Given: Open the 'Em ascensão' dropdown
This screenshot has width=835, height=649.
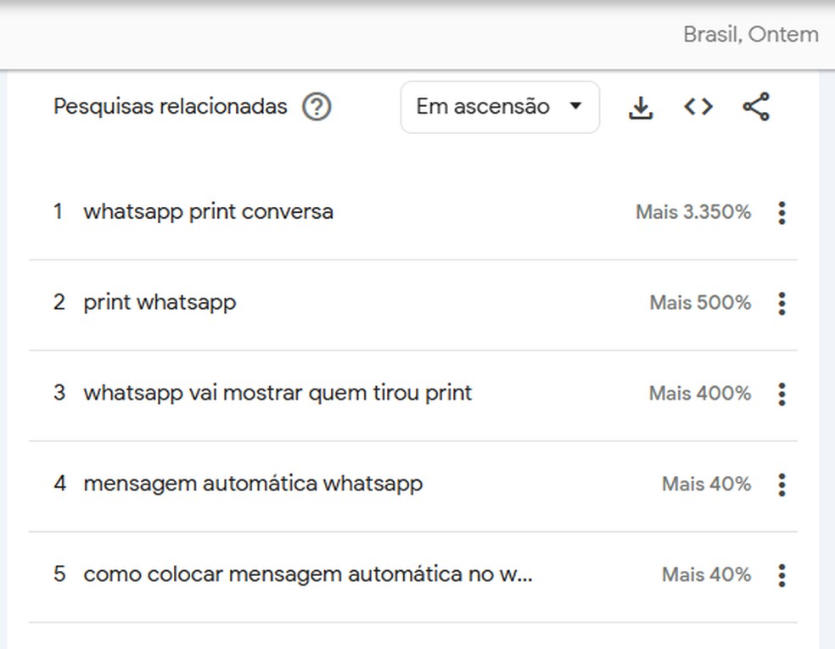Looking at the screenshot, I should point(499,106).
